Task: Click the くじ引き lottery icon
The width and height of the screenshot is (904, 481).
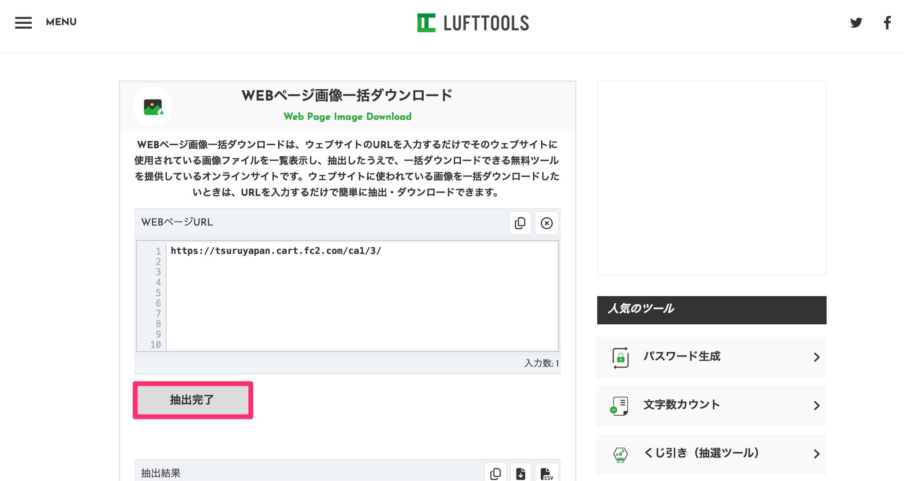Action: coord(621,455)
